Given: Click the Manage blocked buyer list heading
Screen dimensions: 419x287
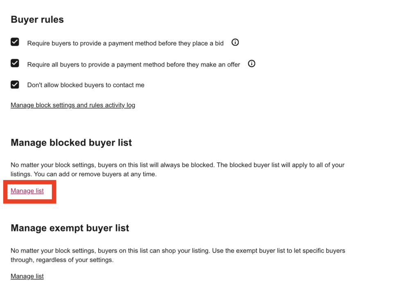Looking at the screenshot, I should [71, 142].
